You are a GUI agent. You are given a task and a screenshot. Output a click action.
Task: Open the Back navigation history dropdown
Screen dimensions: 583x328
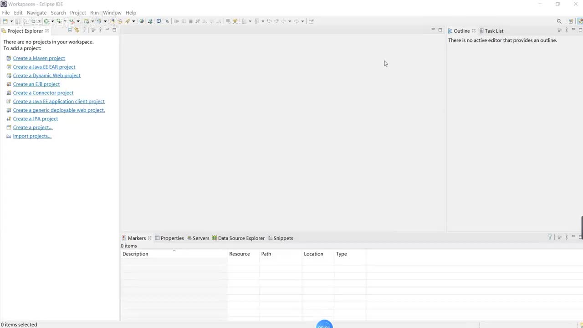click(290, 21)
